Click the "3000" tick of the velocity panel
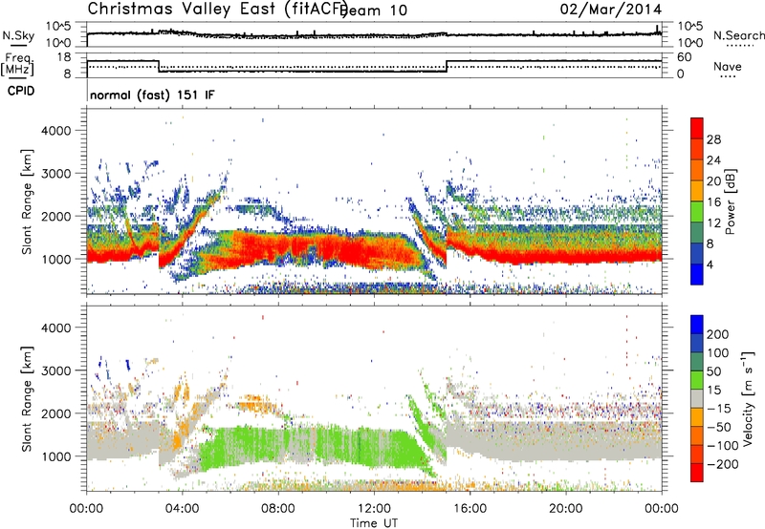765x529 pixels. click(x=55, y=370)
